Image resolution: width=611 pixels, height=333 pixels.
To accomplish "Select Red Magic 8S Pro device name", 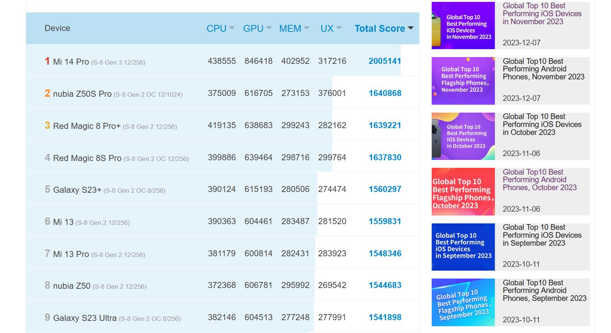I will (87, 158).
